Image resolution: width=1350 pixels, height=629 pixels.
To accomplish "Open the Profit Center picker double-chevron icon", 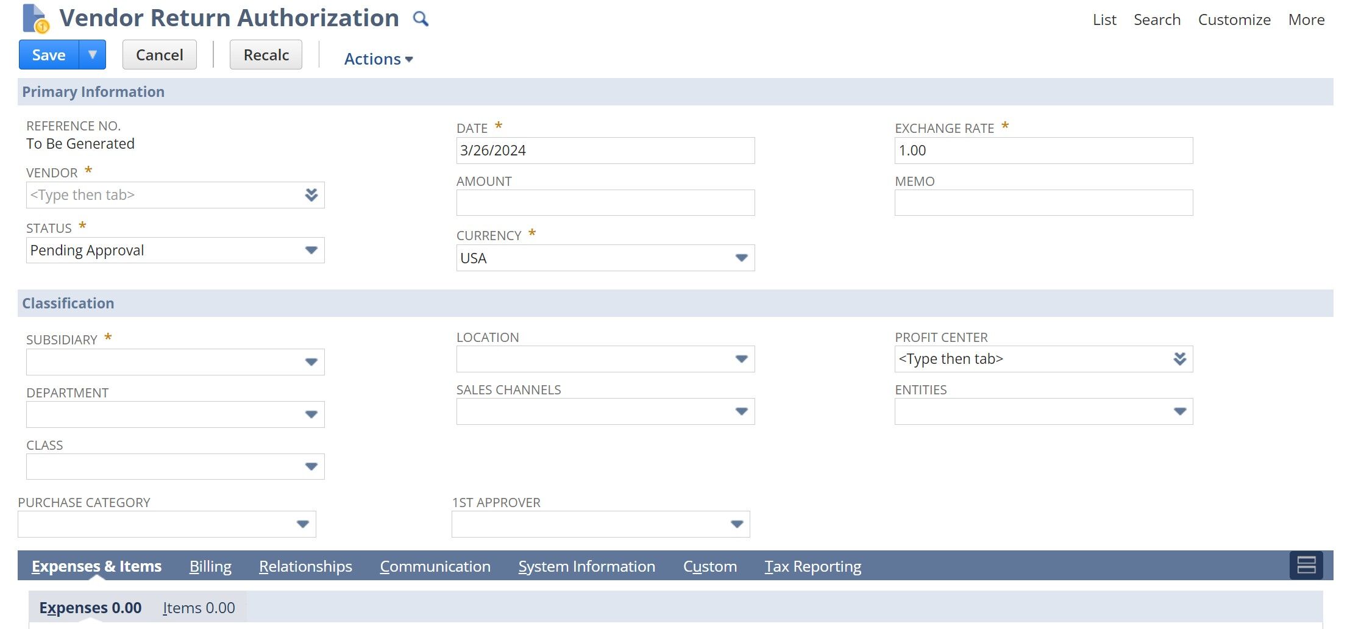I will pyautogui.click(x=1180, y=359).
